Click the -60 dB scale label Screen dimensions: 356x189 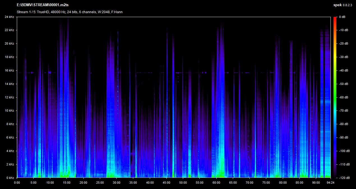[x=343, y=97]
